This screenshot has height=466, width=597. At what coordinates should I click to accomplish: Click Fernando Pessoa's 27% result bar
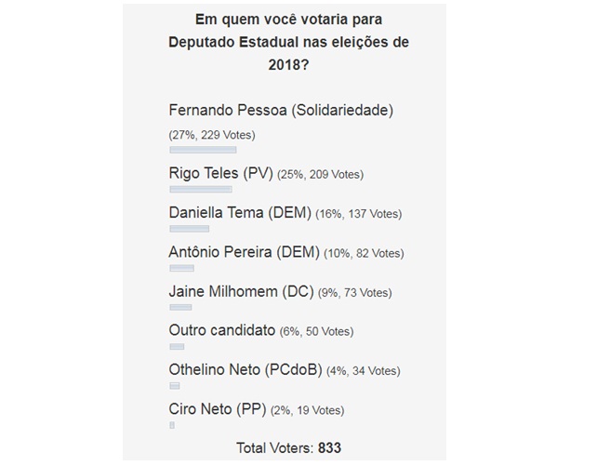pos(203,150)
